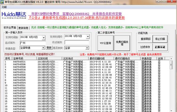Click scan time 2013-9-15 12:50:02

101,99
